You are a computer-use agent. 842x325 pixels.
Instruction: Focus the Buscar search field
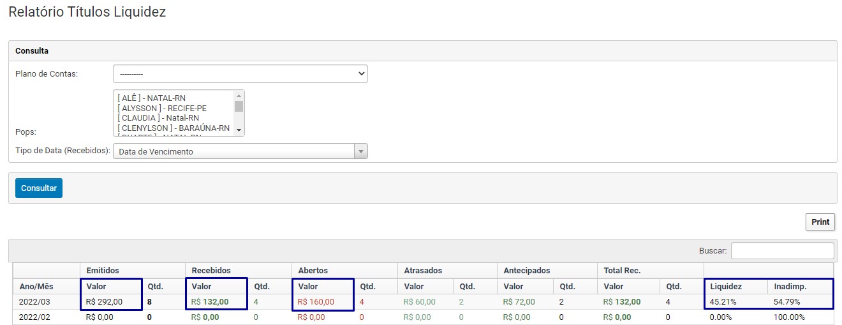pos(782,251)
